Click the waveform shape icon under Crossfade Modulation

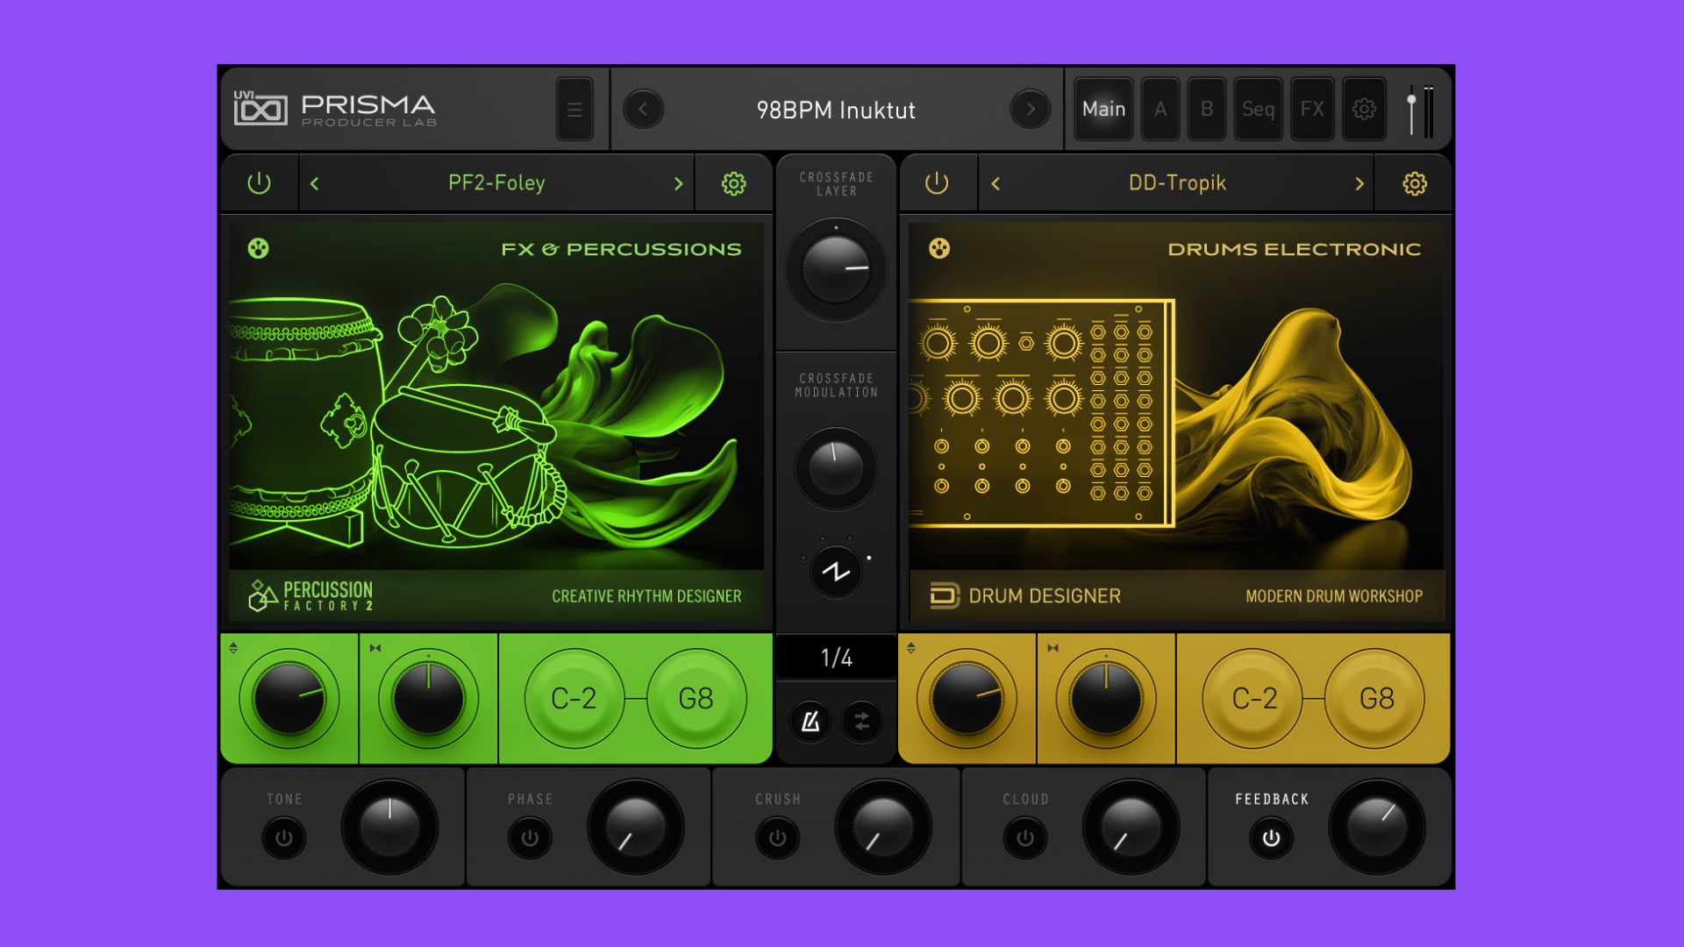click(x=835, y=570)
